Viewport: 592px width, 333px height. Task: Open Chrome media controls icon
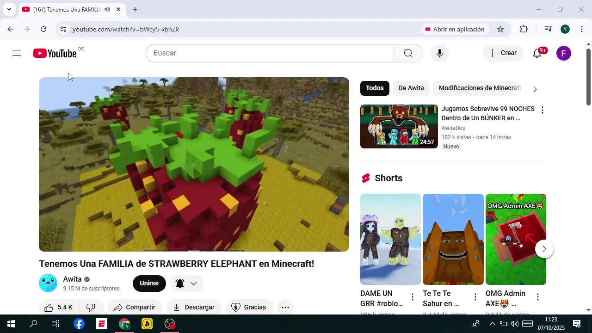click(x=549, y=29)
